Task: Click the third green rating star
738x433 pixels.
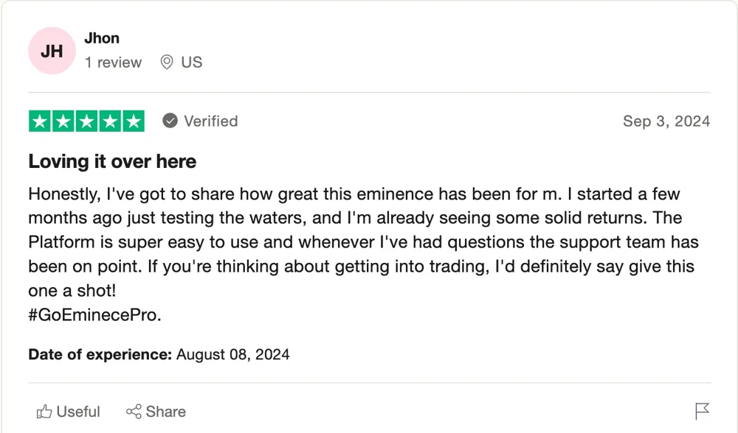Action: tap(86, 122)
